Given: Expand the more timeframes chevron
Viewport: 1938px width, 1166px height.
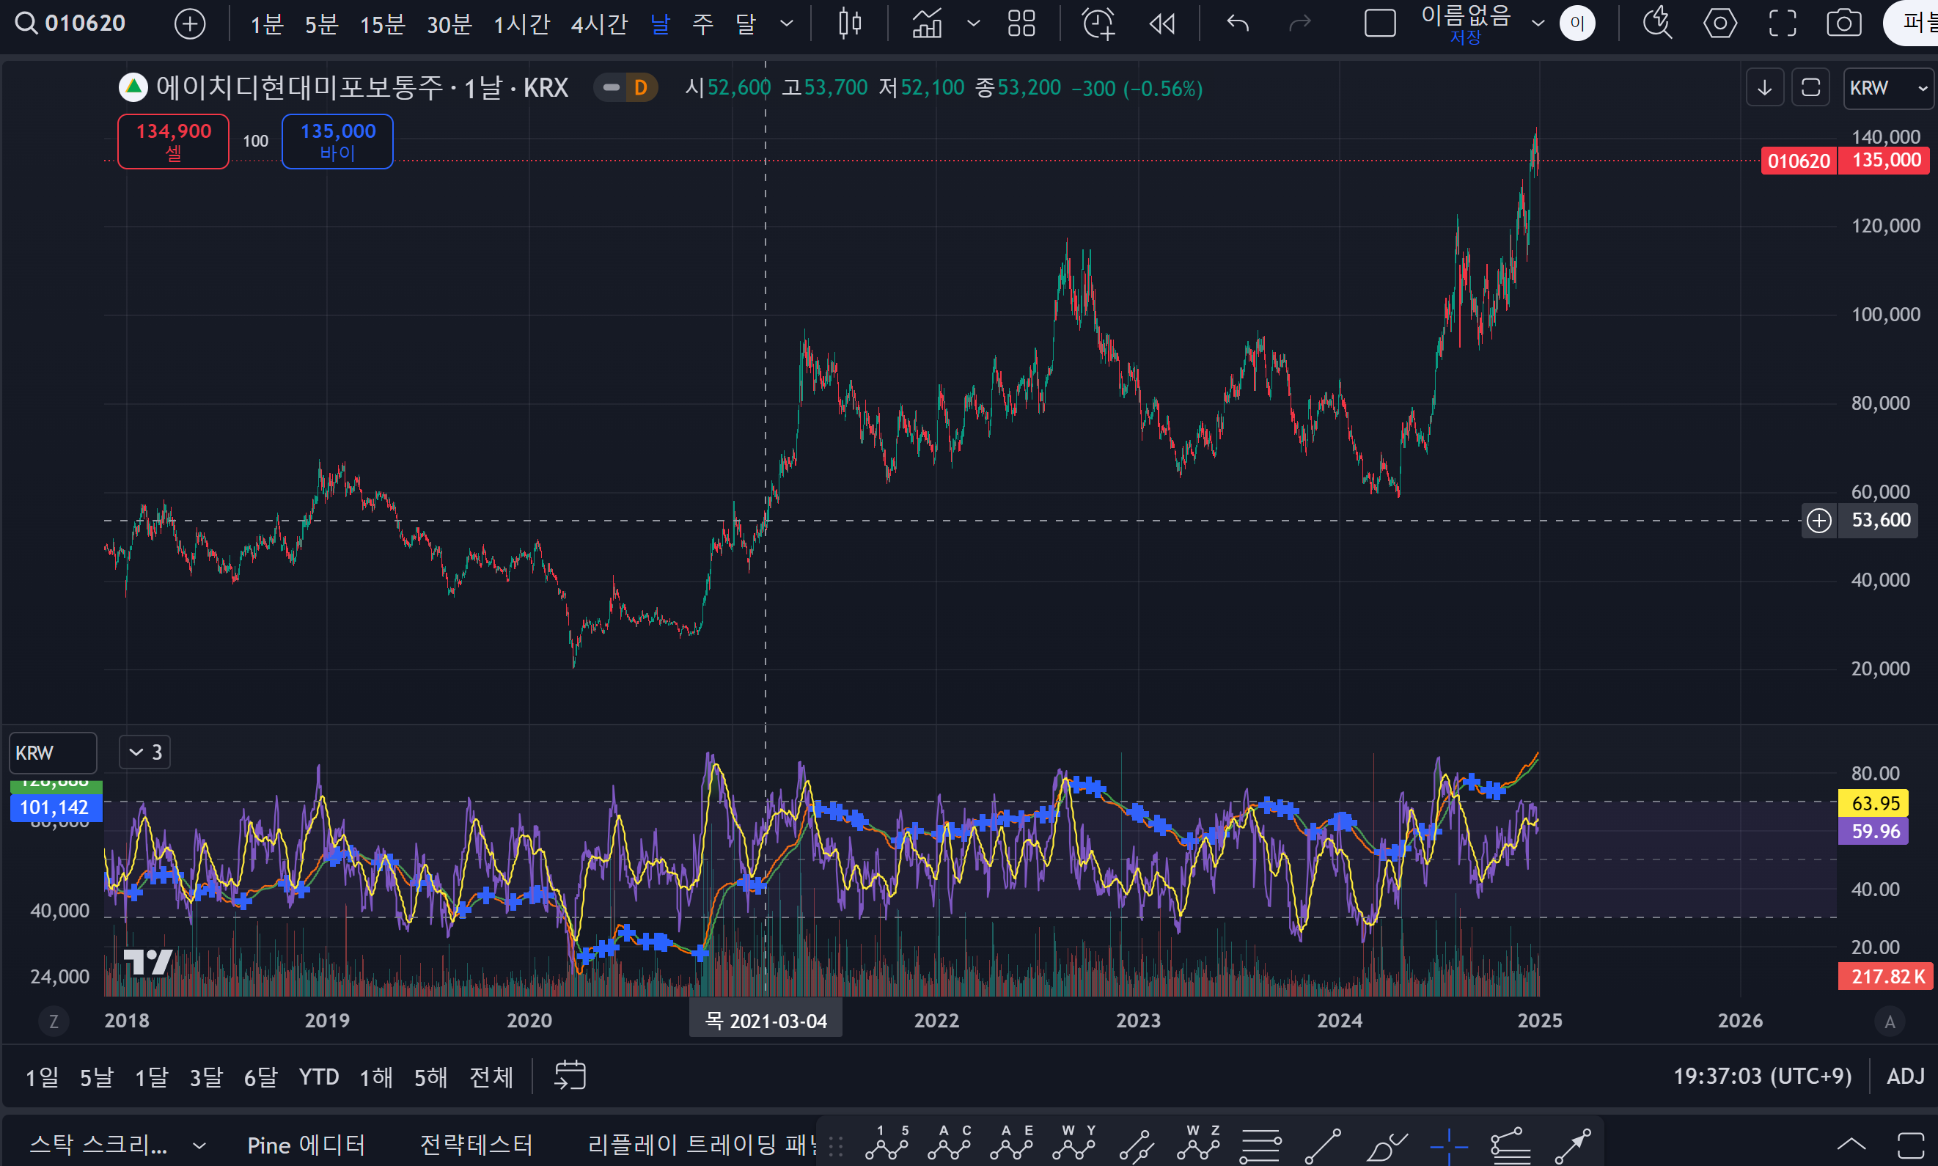Looking at the screenshot, I should pos(786,23).
